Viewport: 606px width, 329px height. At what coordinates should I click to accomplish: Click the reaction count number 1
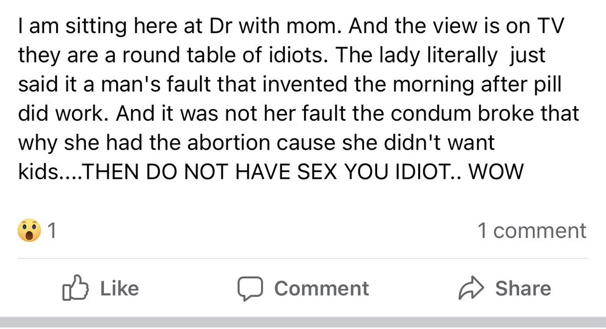click(51, 231)
